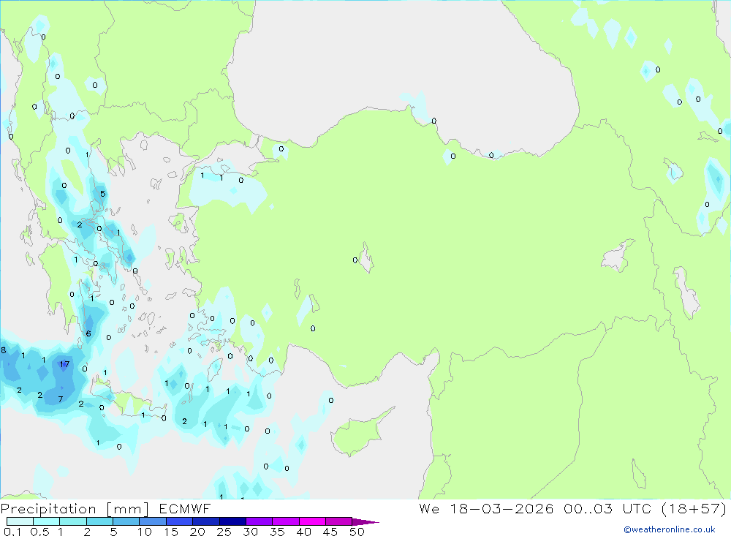This screenshot has height=536, width=731.
Task: Click the "7" precipitation value on map
Action: 61,399
